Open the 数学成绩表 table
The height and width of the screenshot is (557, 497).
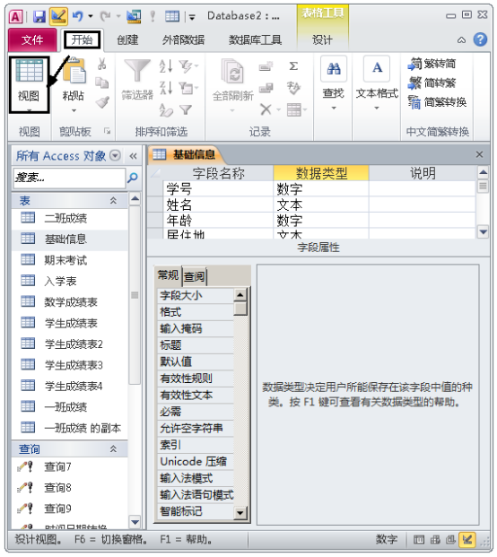(x=70, y=302)
